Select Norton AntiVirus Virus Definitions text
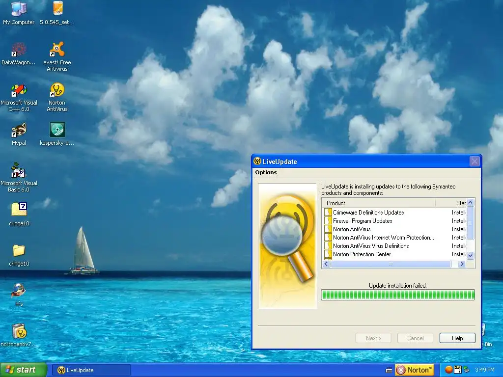503x377 pixels. coord(371,245)
